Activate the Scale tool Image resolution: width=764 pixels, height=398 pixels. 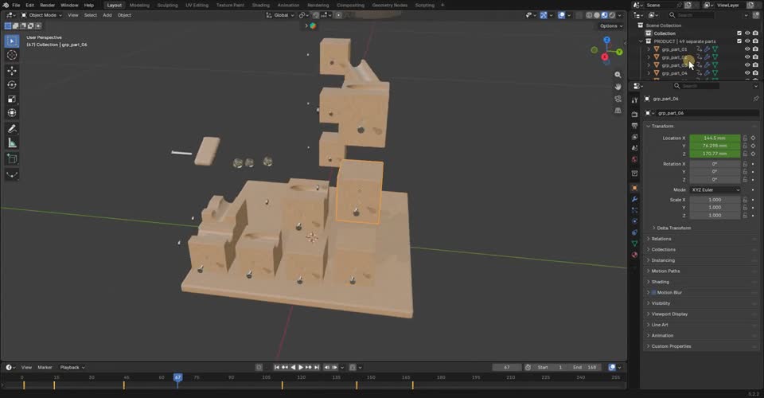12,99
